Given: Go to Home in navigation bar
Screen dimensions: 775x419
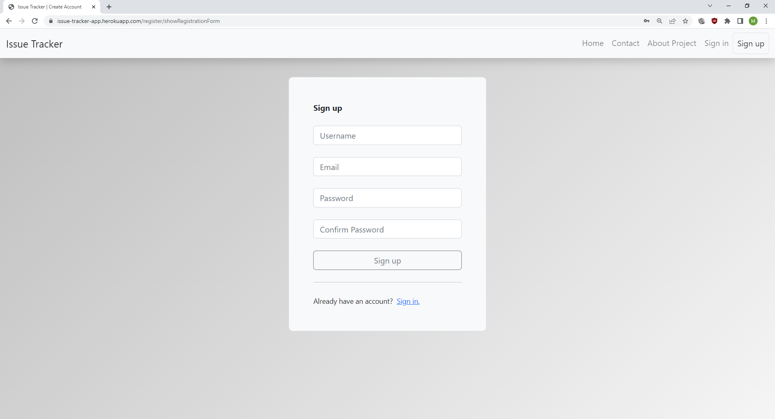Looking at the screenshot, I should (593, 44).
